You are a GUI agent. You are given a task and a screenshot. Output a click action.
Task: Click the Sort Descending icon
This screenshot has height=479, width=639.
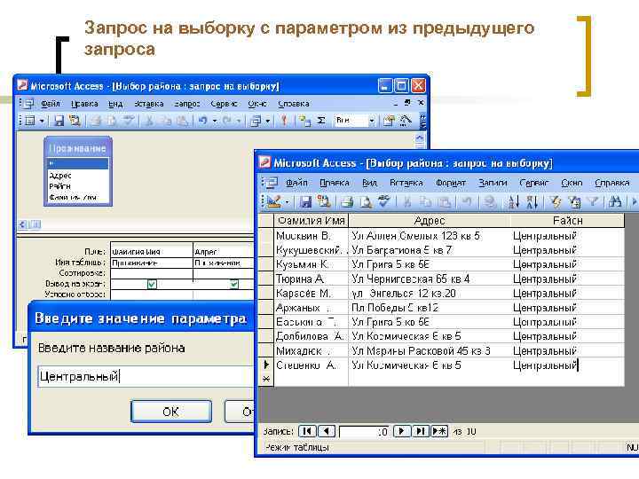point(532,201)
